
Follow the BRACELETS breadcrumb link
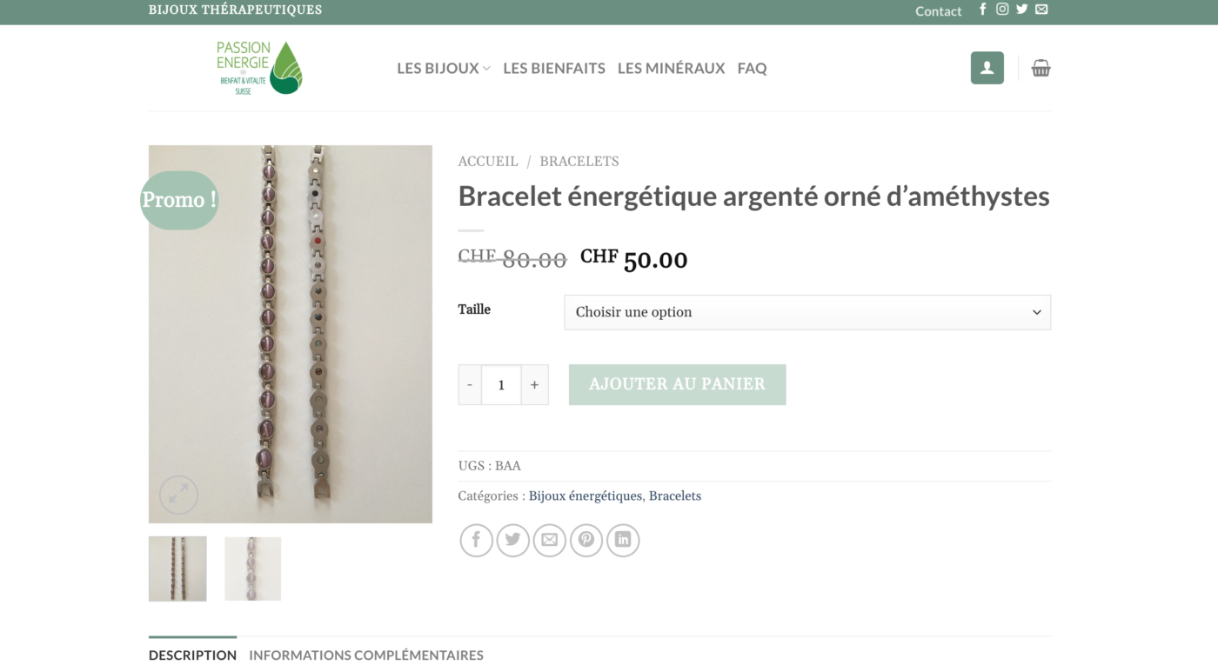click(579, 161)
